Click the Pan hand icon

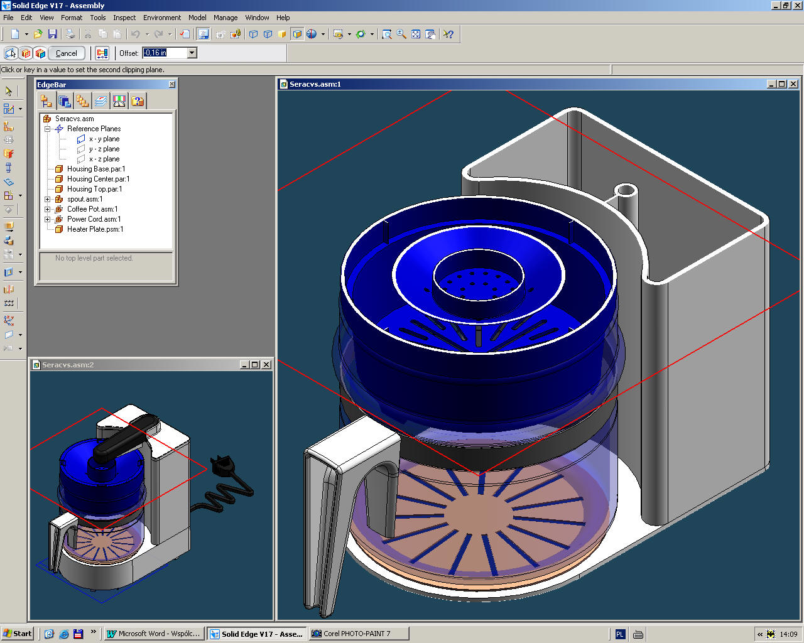point(430,34)
